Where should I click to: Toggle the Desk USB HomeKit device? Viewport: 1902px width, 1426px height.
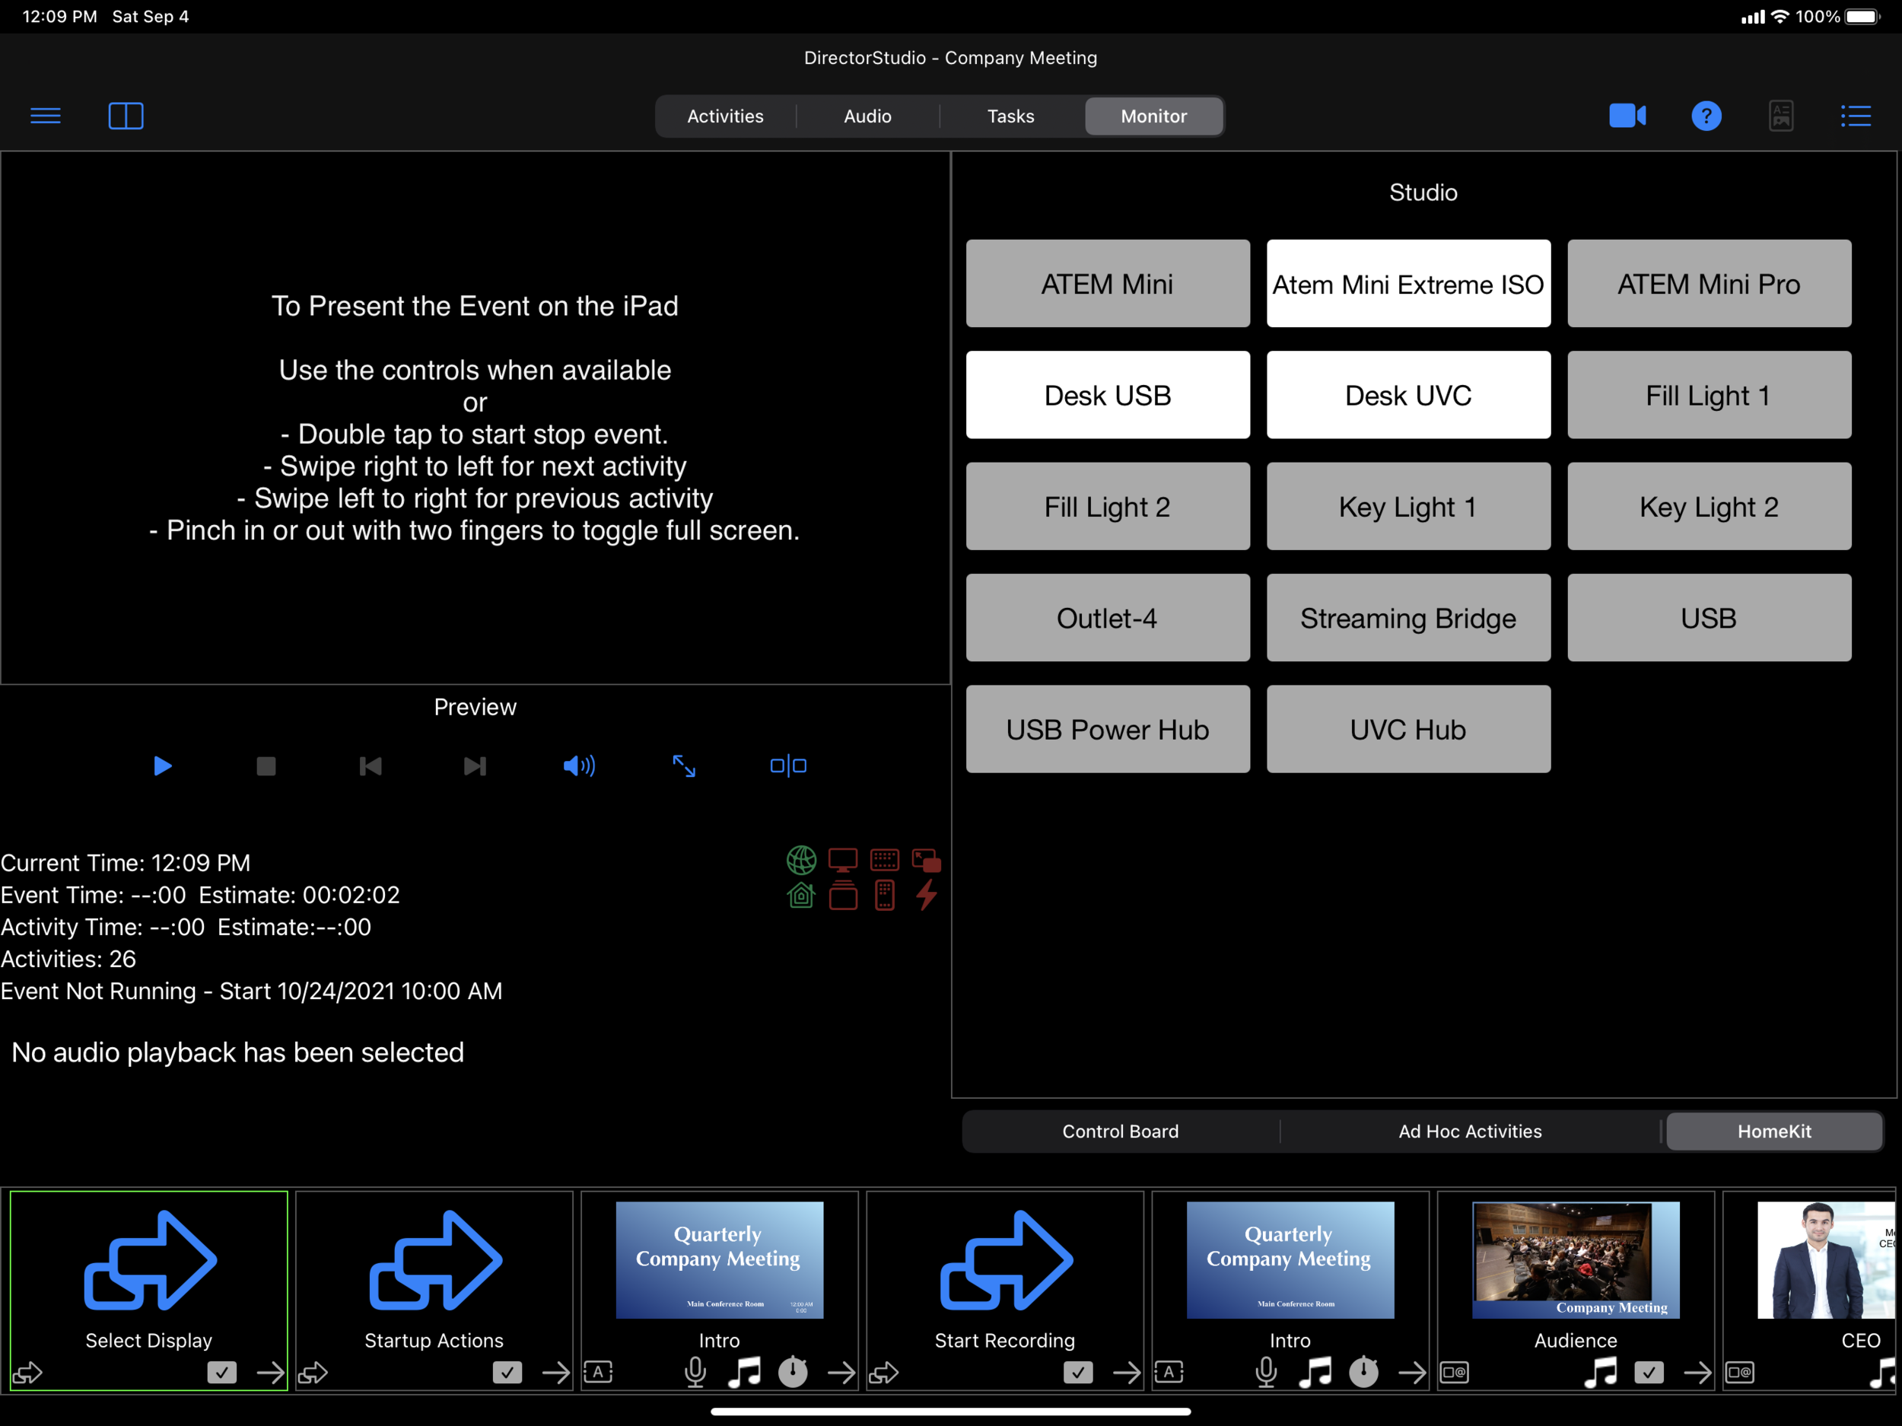1108,395
